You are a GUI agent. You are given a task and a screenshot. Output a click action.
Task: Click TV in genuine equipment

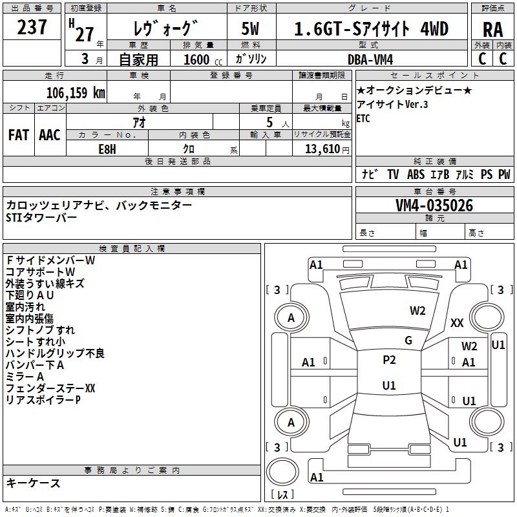pos(393,174)
